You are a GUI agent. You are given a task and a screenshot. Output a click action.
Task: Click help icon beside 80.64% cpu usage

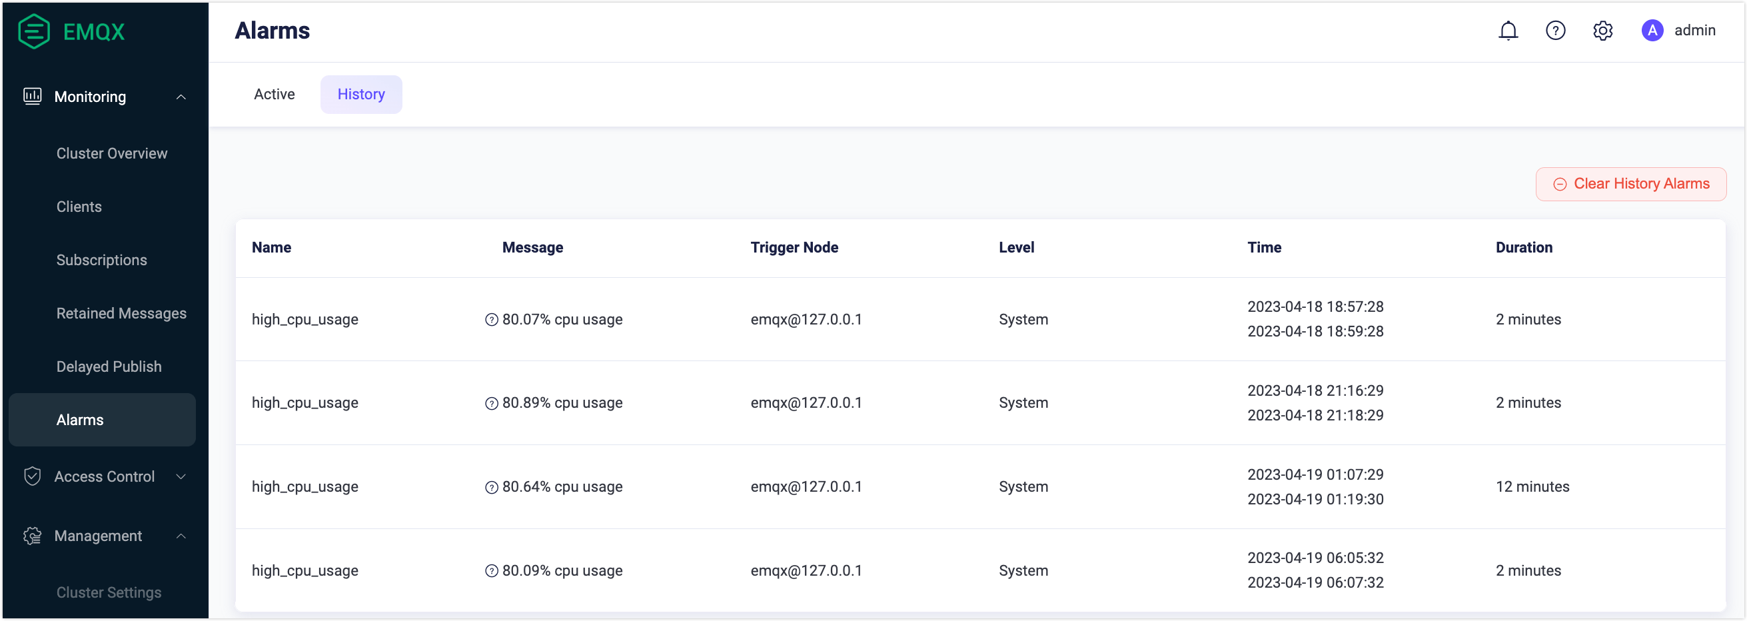tap(492, 488)
